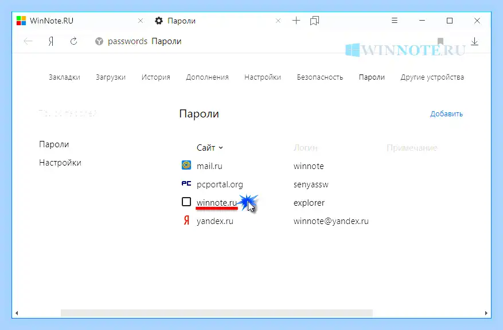Close the Пароли tab
This screenshot has width=503, height=330.
point(278,21)
